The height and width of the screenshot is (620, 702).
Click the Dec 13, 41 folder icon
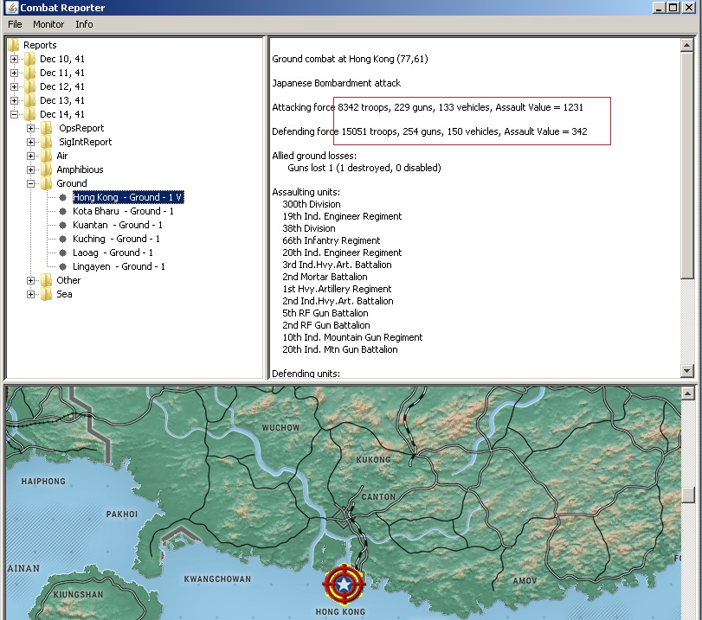(x=29, y=100)
